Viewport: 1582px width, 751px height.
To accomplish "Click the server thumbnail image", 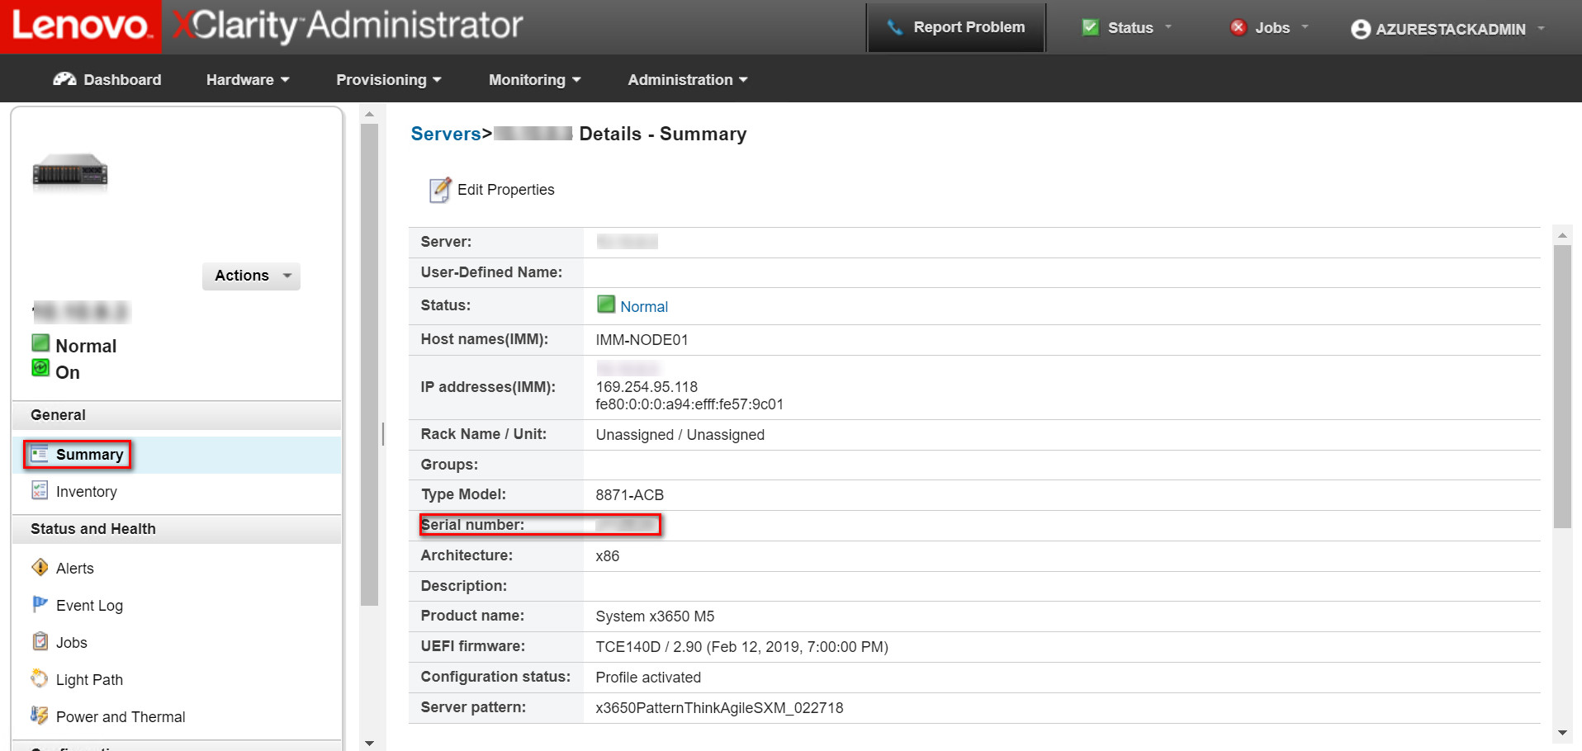I will click(x=70, y=172).
